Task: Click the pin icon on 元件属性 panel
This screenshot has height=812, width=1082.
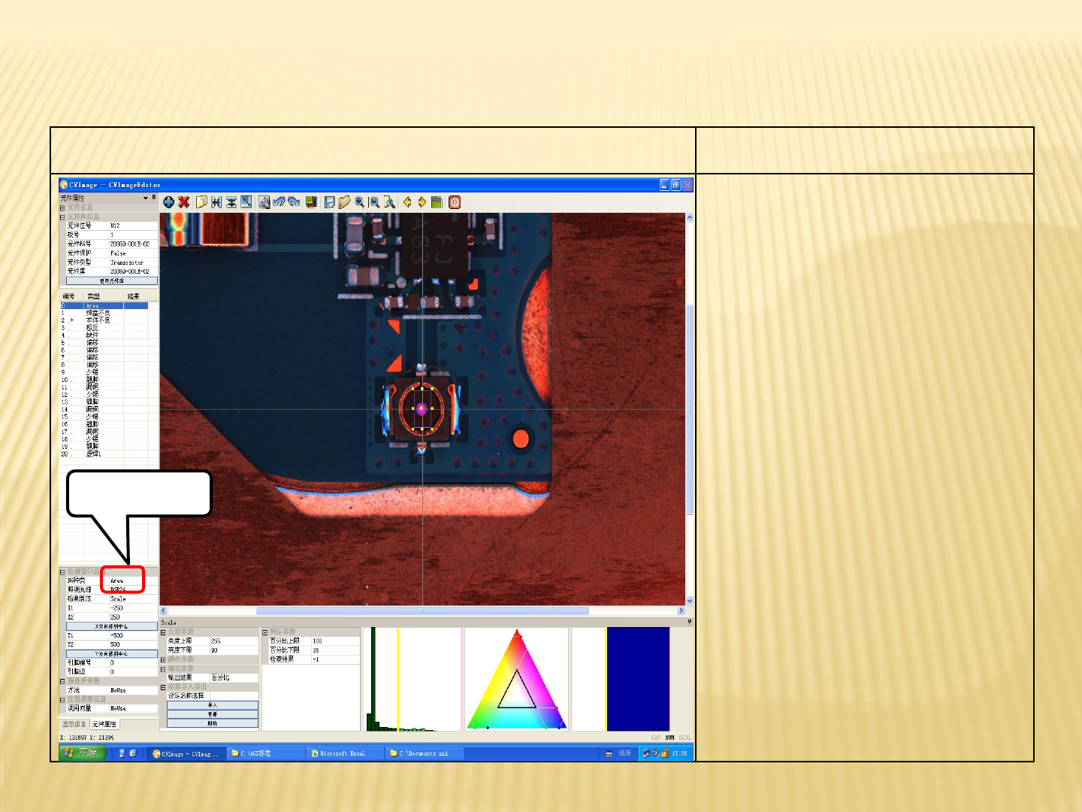Action: pyautogui.click(x=154, y=198)
